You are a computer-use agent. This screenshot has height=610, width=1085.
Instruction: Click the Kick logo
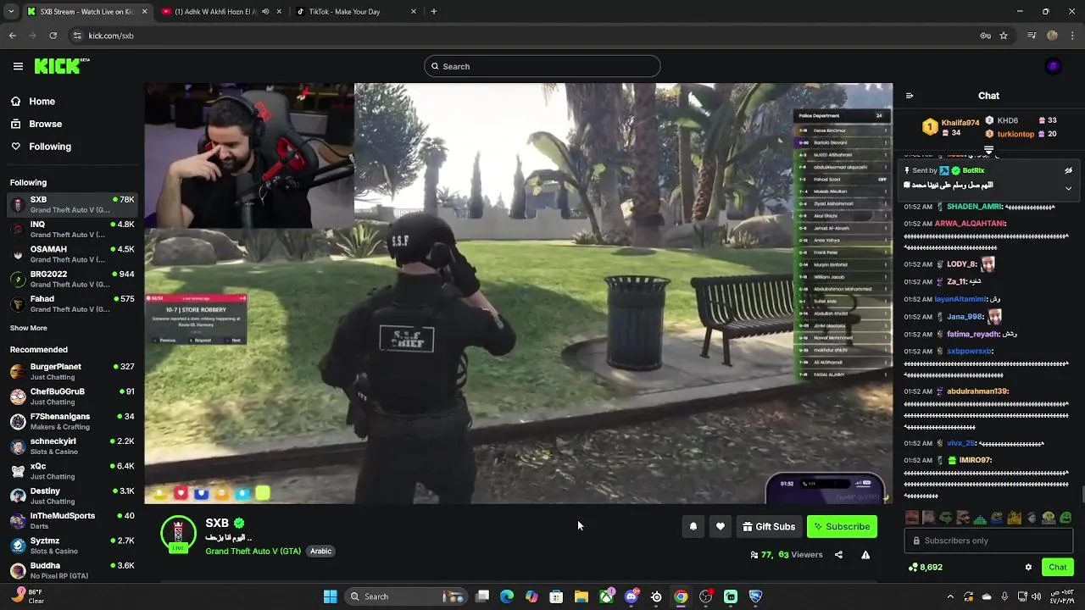(61, 66)
